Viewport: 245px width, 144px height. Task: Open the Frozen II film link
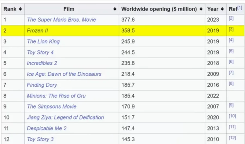click(37, 30)
